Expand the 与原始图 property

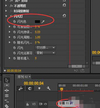click(10, 27)
